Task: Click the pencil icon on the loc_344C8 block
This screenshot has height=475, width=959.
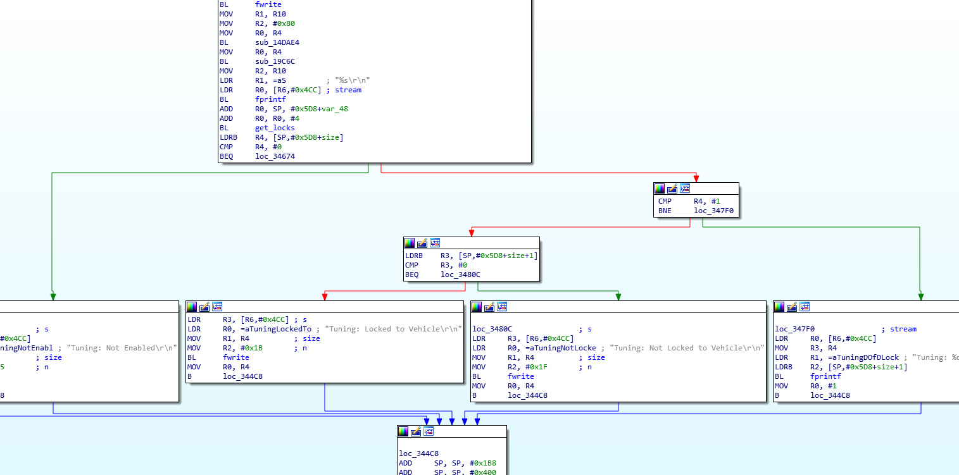Action: [416, 431]
